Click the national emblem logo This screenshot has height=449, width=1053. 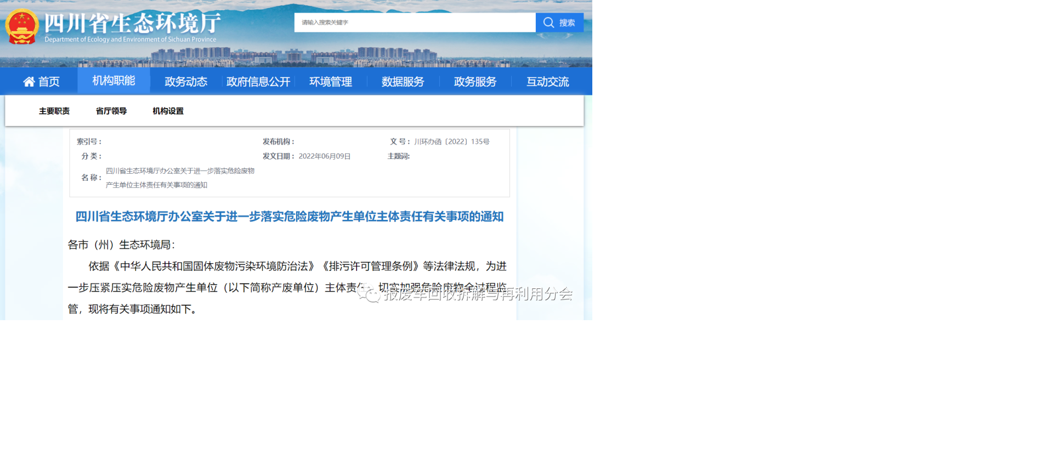point(22,27)
